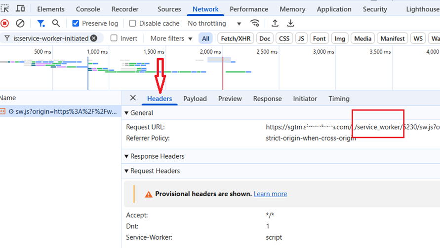Toggle the device toolbar icon

[20, 9]
